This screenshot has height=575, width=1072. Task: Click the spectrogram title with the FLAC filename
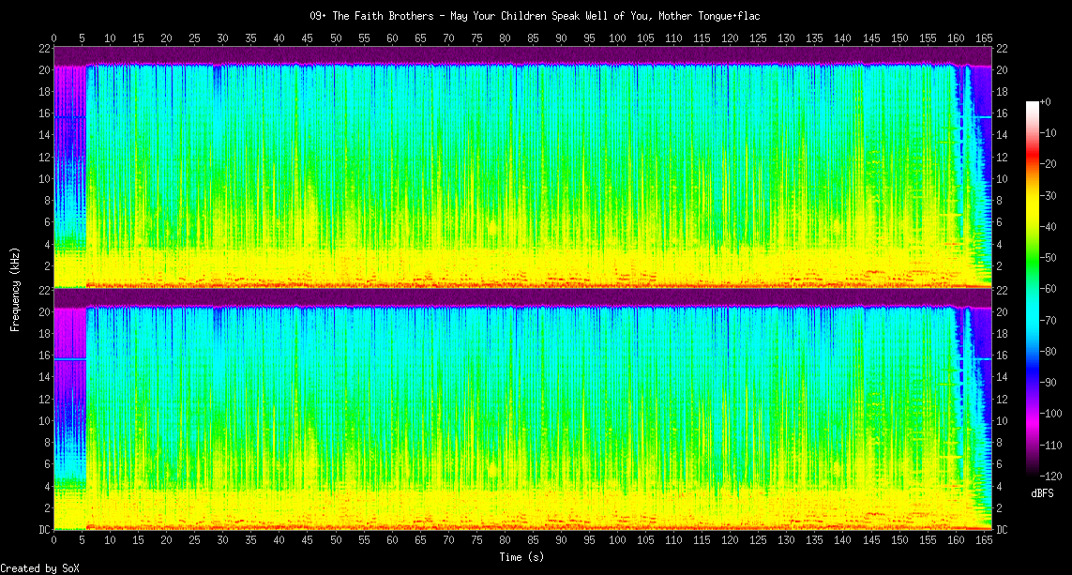pos(535,16)
